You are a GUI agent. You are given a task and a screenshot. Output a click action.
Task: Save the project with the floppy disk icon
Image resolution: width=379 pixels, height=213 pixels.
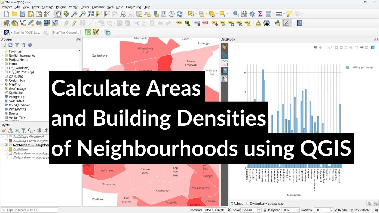tap(23, 14)
